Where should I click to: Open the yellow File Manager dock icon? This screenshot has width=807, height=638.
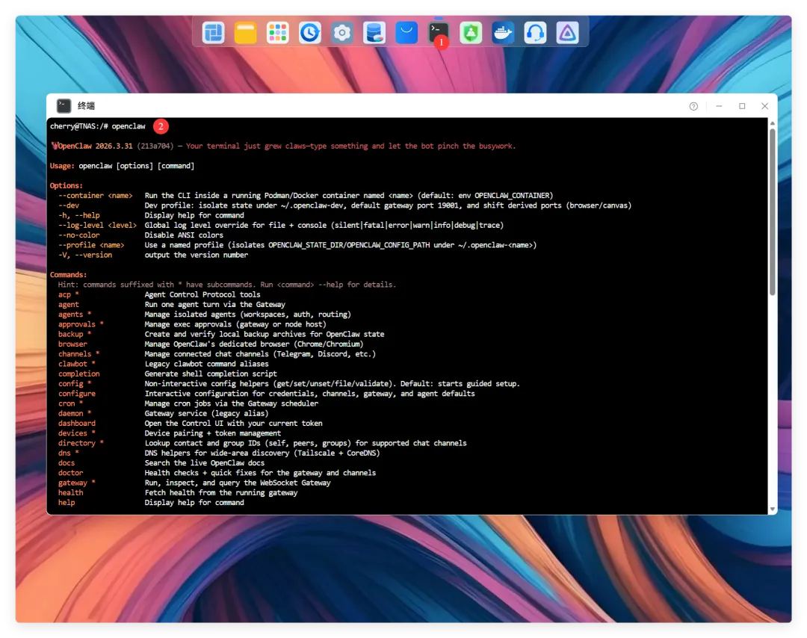(246, 33)
